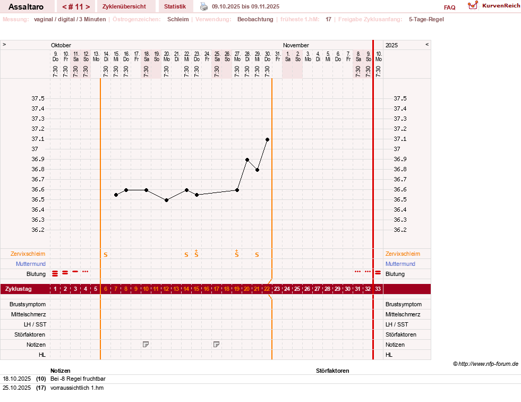Click the Assaltaro user name tab
521x402 pixels.
click(26, 7)
